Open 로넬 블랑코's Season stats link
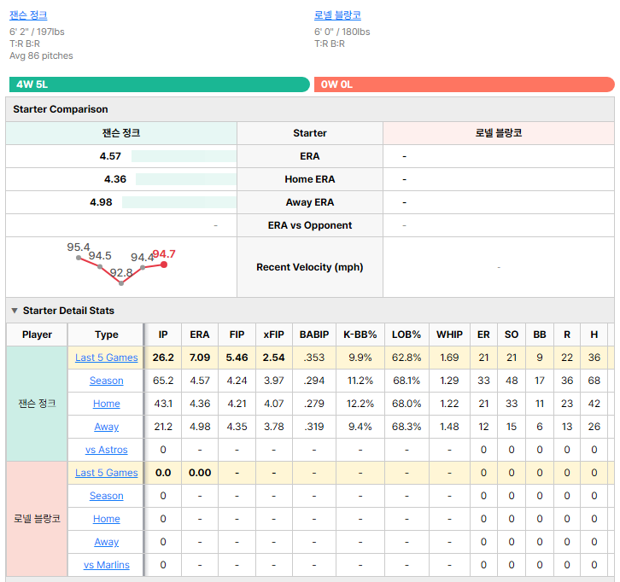 [x=107, y=496]
